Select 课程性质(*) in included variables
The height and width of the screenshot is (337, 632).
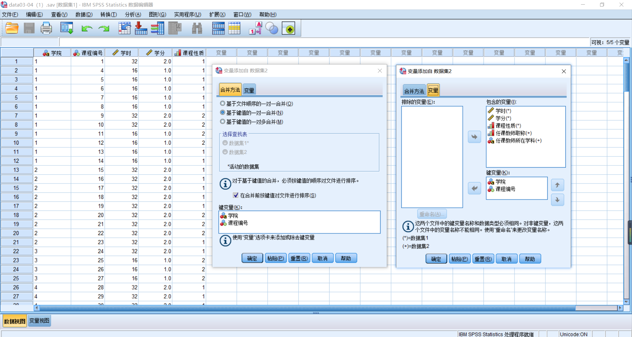tap(505, 126)
